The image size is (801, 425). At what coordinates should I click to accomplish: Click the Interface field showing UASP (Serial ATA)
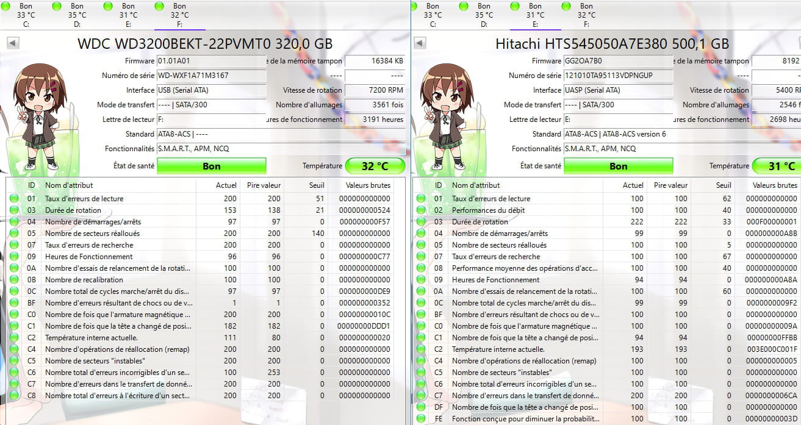coord(619,90)
